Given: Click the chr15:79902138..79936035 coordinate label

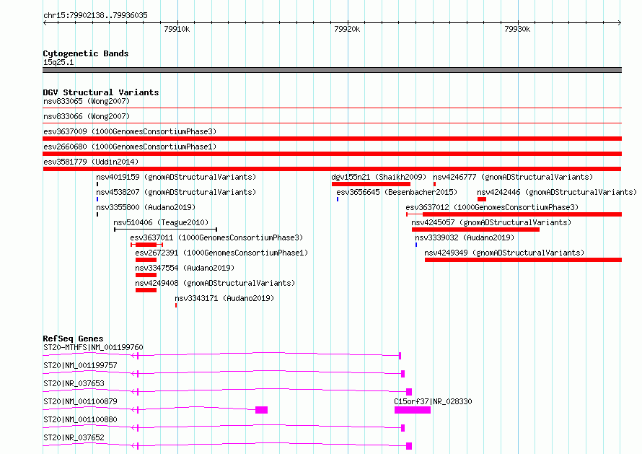Looking at the screenshot, I should click(x=95, y=15).
